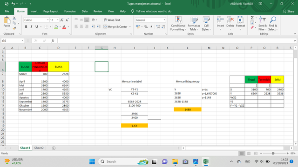The height and width of the screenshot is (167, 298).
Task: Save the workbook with the floppy icon
Action: [7, 4]
